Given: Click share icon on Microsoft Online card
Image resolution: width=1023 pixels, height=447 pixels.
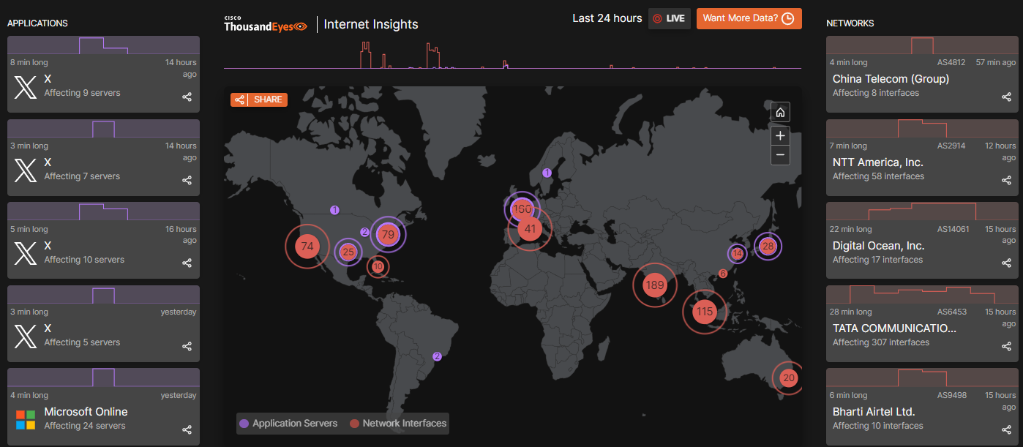Looking at the screenshot, I should point(187,429).
